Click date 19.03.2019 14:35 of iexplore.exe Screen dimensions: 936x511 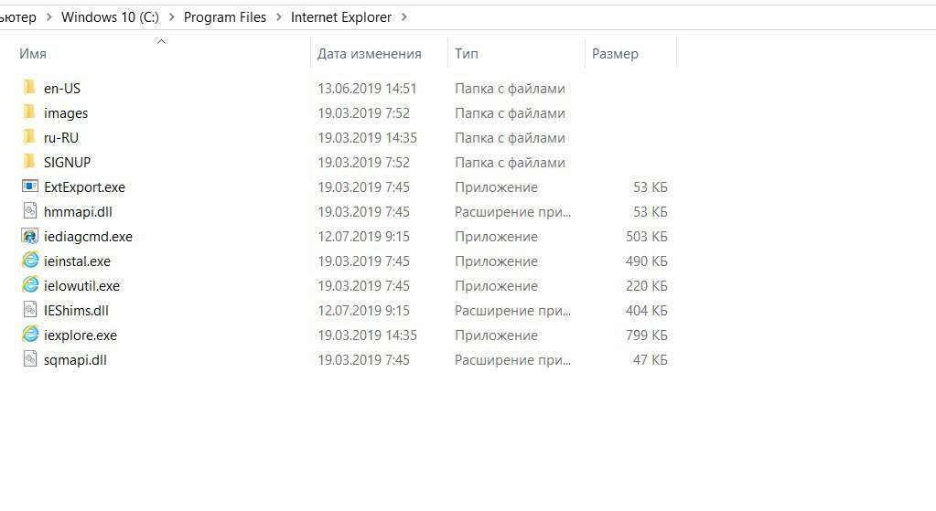click(367, 335)
